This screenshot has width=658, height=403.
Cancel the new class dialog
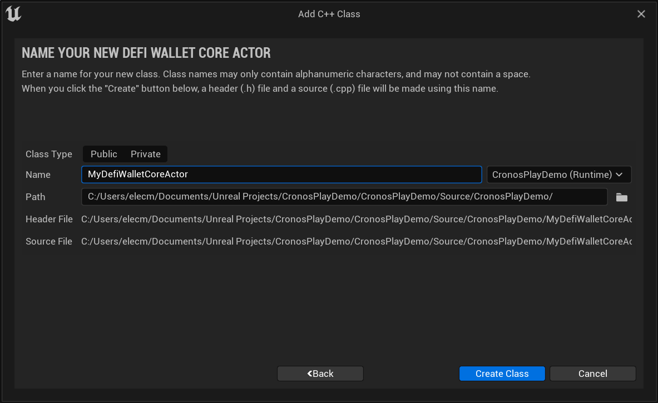point(592,374)
